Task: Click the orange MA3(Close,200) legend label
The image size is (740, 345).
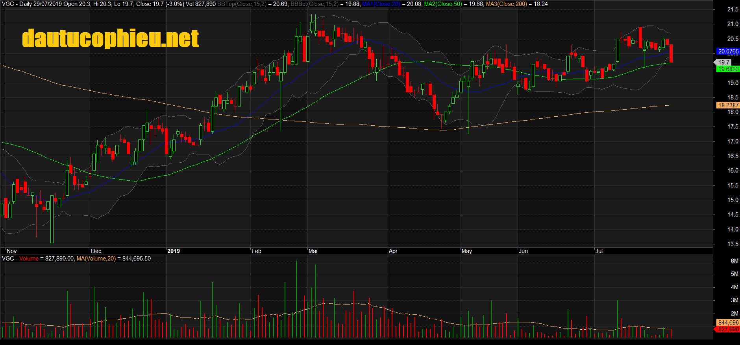Action: (x=506, y=4)
